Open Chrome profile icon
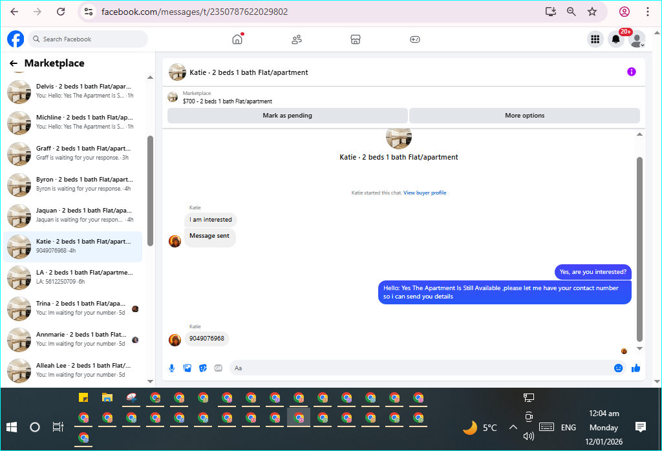This screenshot has height=451, width=662. (625, 12)
